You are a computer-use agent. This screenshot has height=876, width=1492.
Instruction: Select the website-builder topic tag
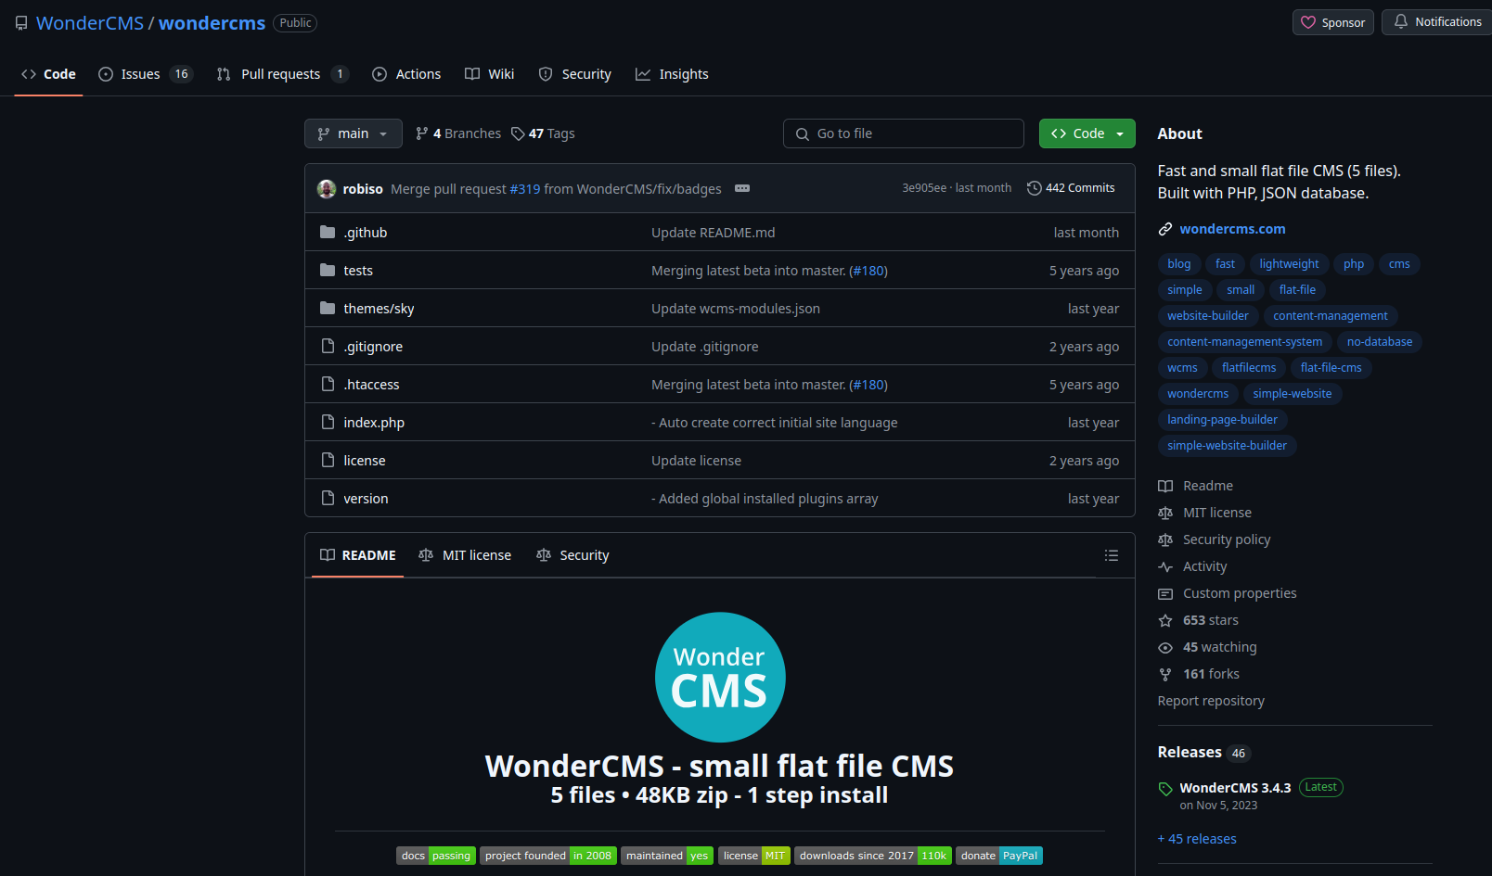click(x=1208, y=316)
